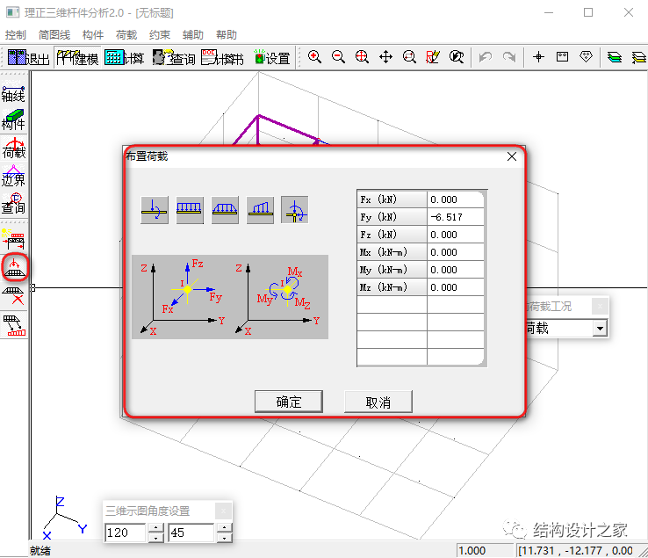Click the angle field showing 120
Screen dimensions: 648x558
[126, 533]
